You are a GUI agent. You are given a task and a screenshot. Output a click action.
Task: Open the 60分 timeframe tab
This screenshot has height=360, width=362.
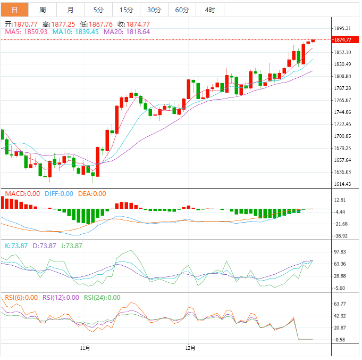pos(182,10)
